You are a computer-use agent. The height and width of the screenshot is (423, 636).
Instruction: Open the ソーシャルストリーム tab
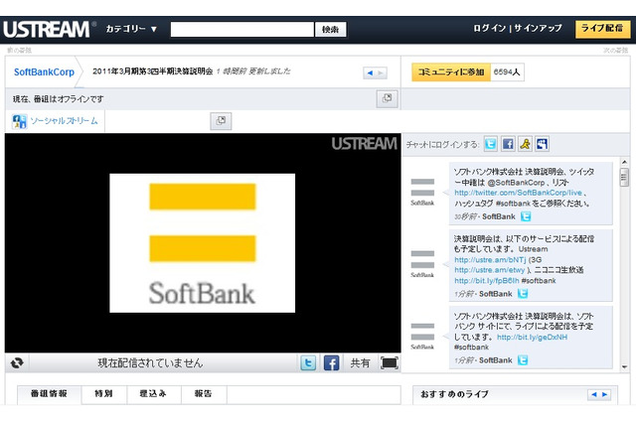click(56, 121)
